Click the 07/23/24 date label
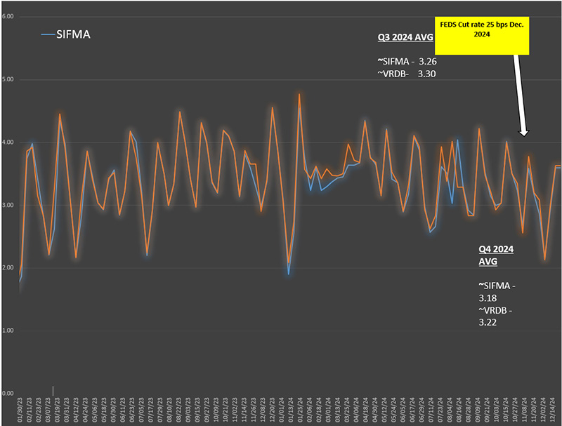Image resolution: width=562 pixels, height=426 pixels. point(440,410)
